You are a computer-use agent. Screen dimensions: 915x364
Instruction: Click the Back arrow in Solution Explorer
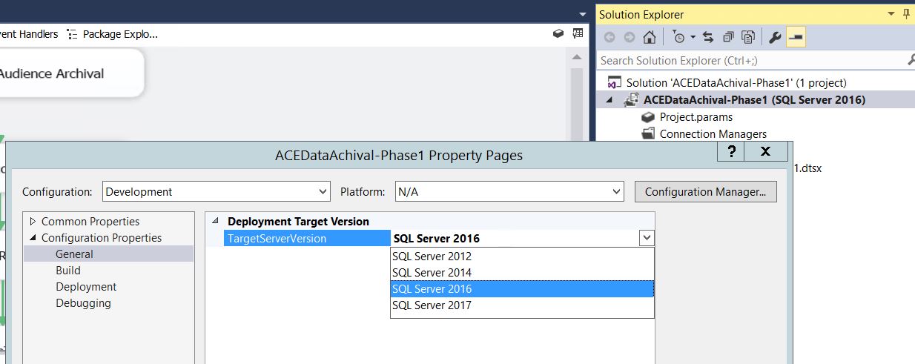point(610,37)
